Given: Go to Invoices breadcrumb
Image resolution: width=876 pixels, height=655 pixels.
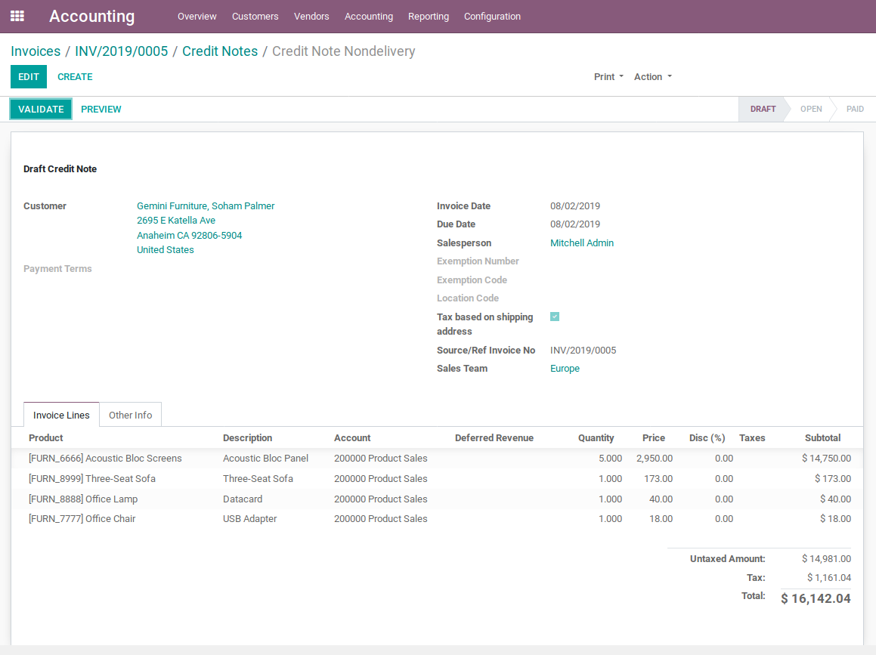Looking at the screenshot, I should [36, 51].
